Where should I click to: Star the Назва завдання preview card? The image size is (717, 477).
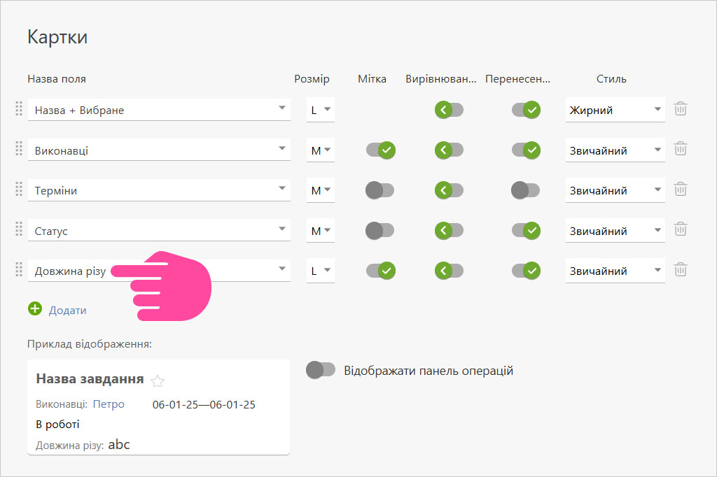[x=158, y=380]
